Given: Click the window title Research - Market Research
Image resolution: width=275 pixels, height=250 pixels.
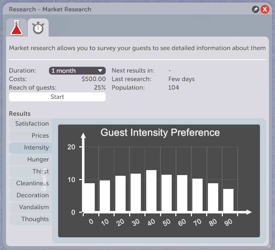Looking at the screenshot, I should point(50,9).
